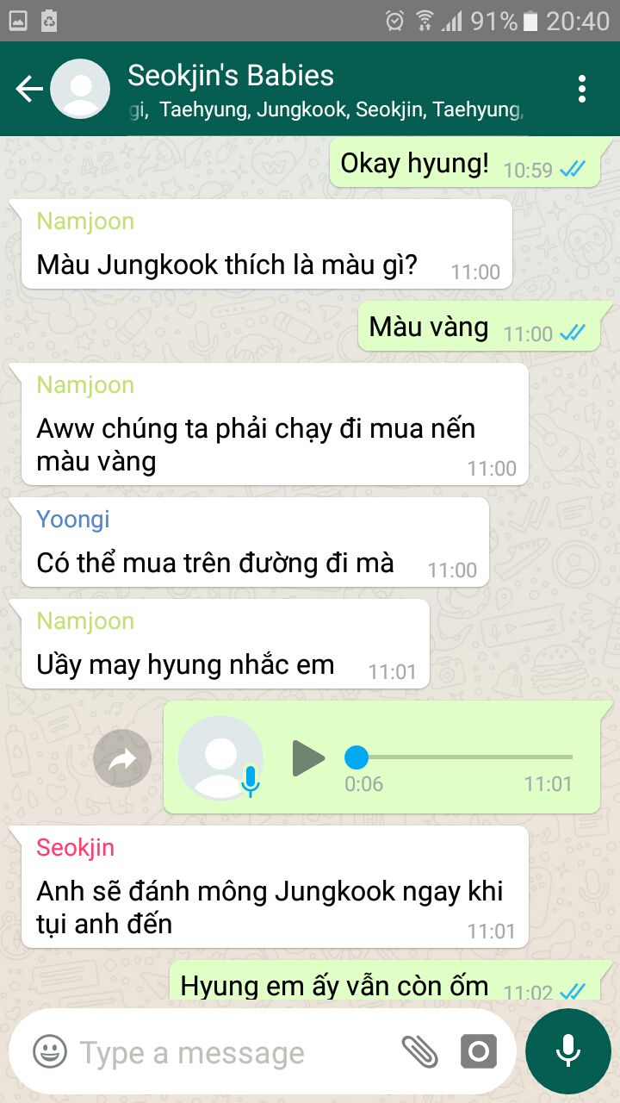This screenshot has width=620, height=1103.
Task: Tap the alarm icon in status bar
Action: 394,20
